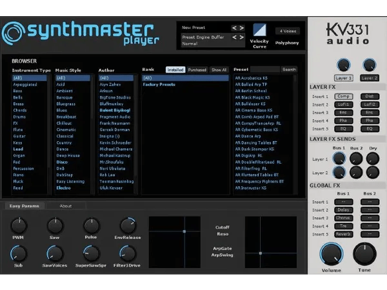Click next arrow beside Preset Engine Buffer
387x290 pixels.
coord(242,37)
